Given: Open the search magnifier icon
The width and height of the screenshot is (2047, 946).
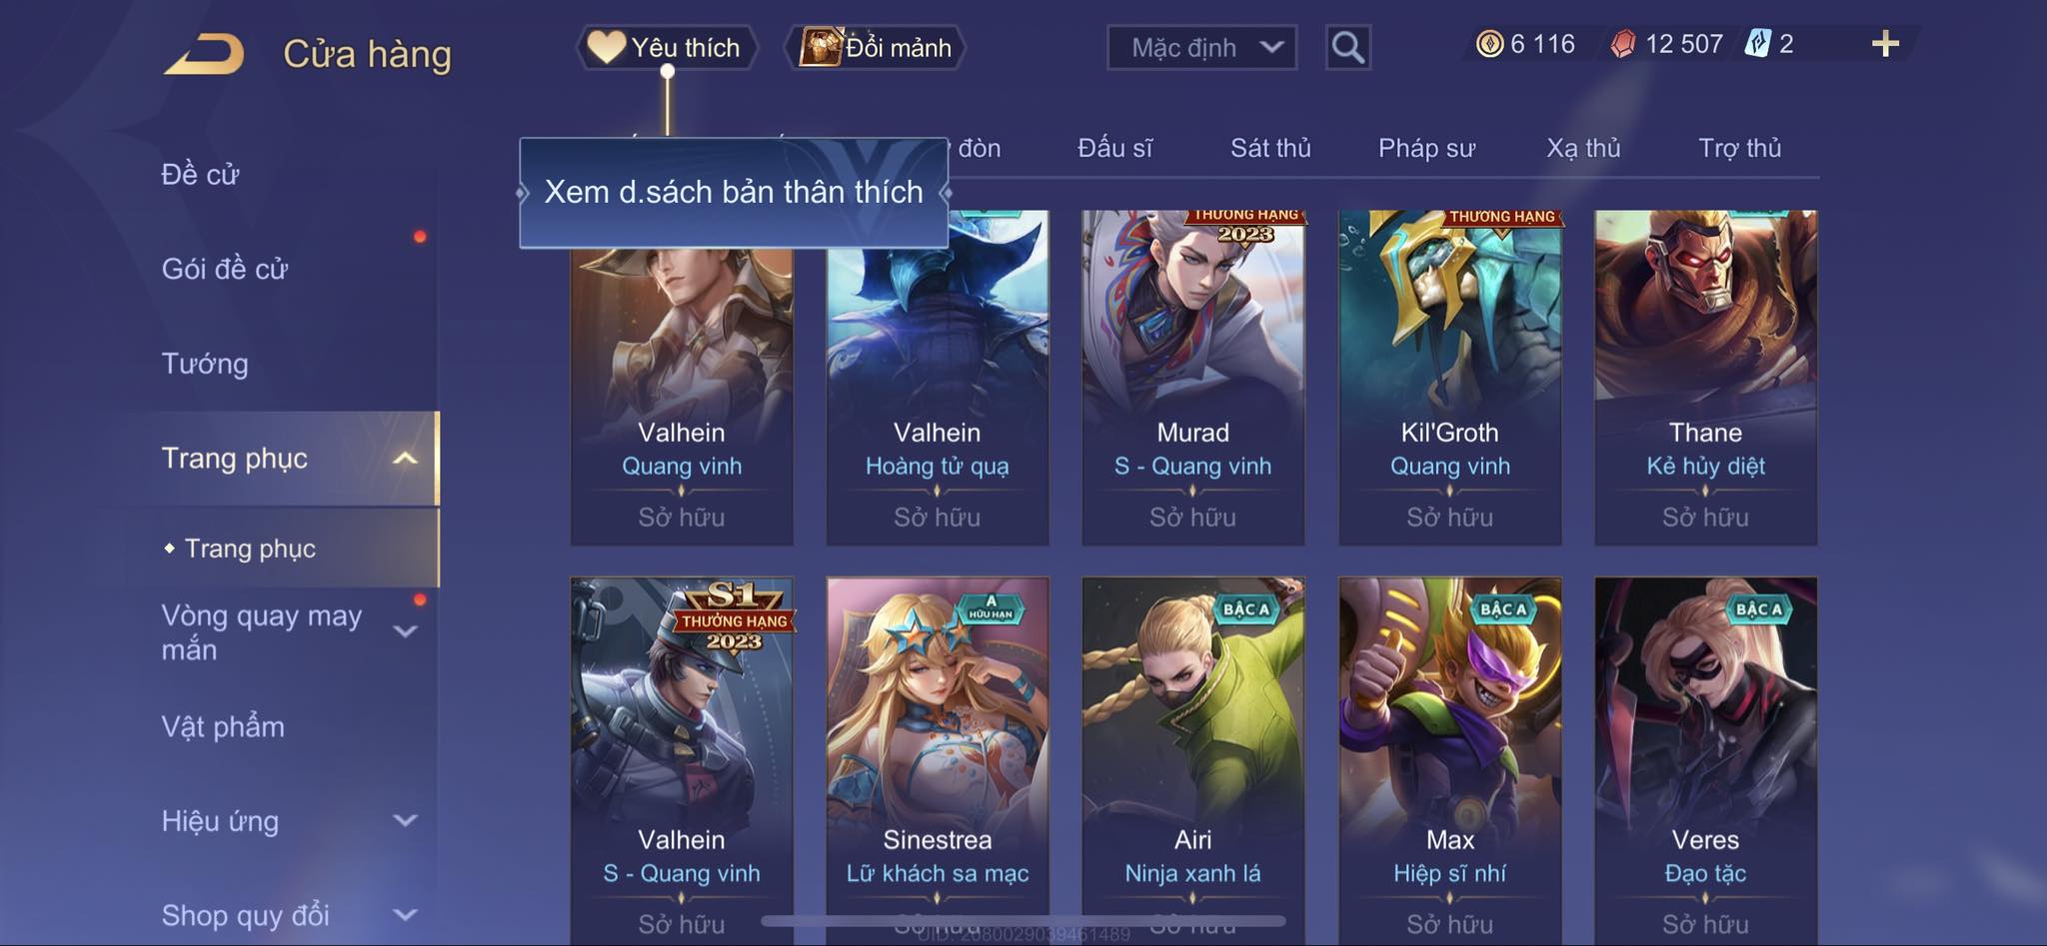Looking at the screenshot, I should point(1347,47).
